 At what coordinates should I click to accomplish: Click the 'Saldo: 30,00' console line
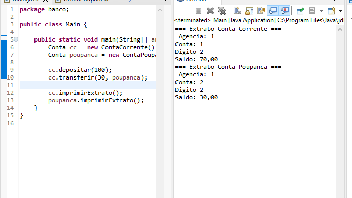point(196,97)
